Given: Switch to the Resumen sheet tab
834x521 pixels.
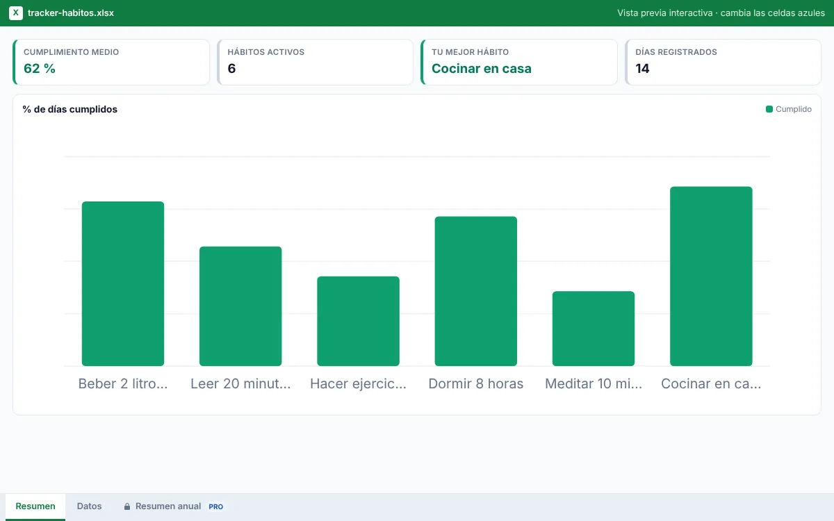Looking at the screenshot, I should coord(35,506).
